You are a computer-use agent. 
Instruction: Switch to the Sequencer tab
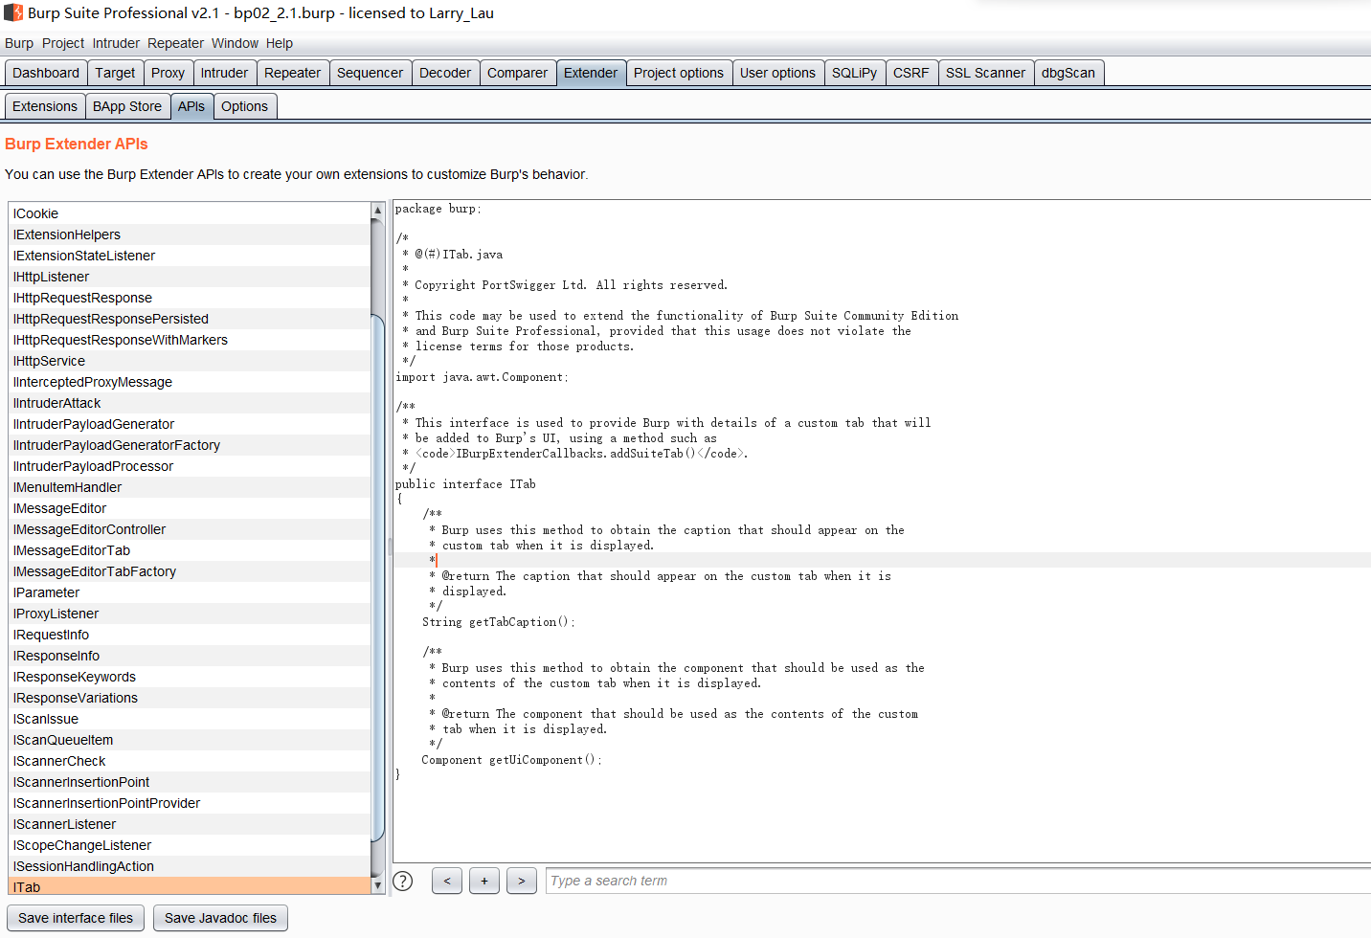[x=370, y=73]
